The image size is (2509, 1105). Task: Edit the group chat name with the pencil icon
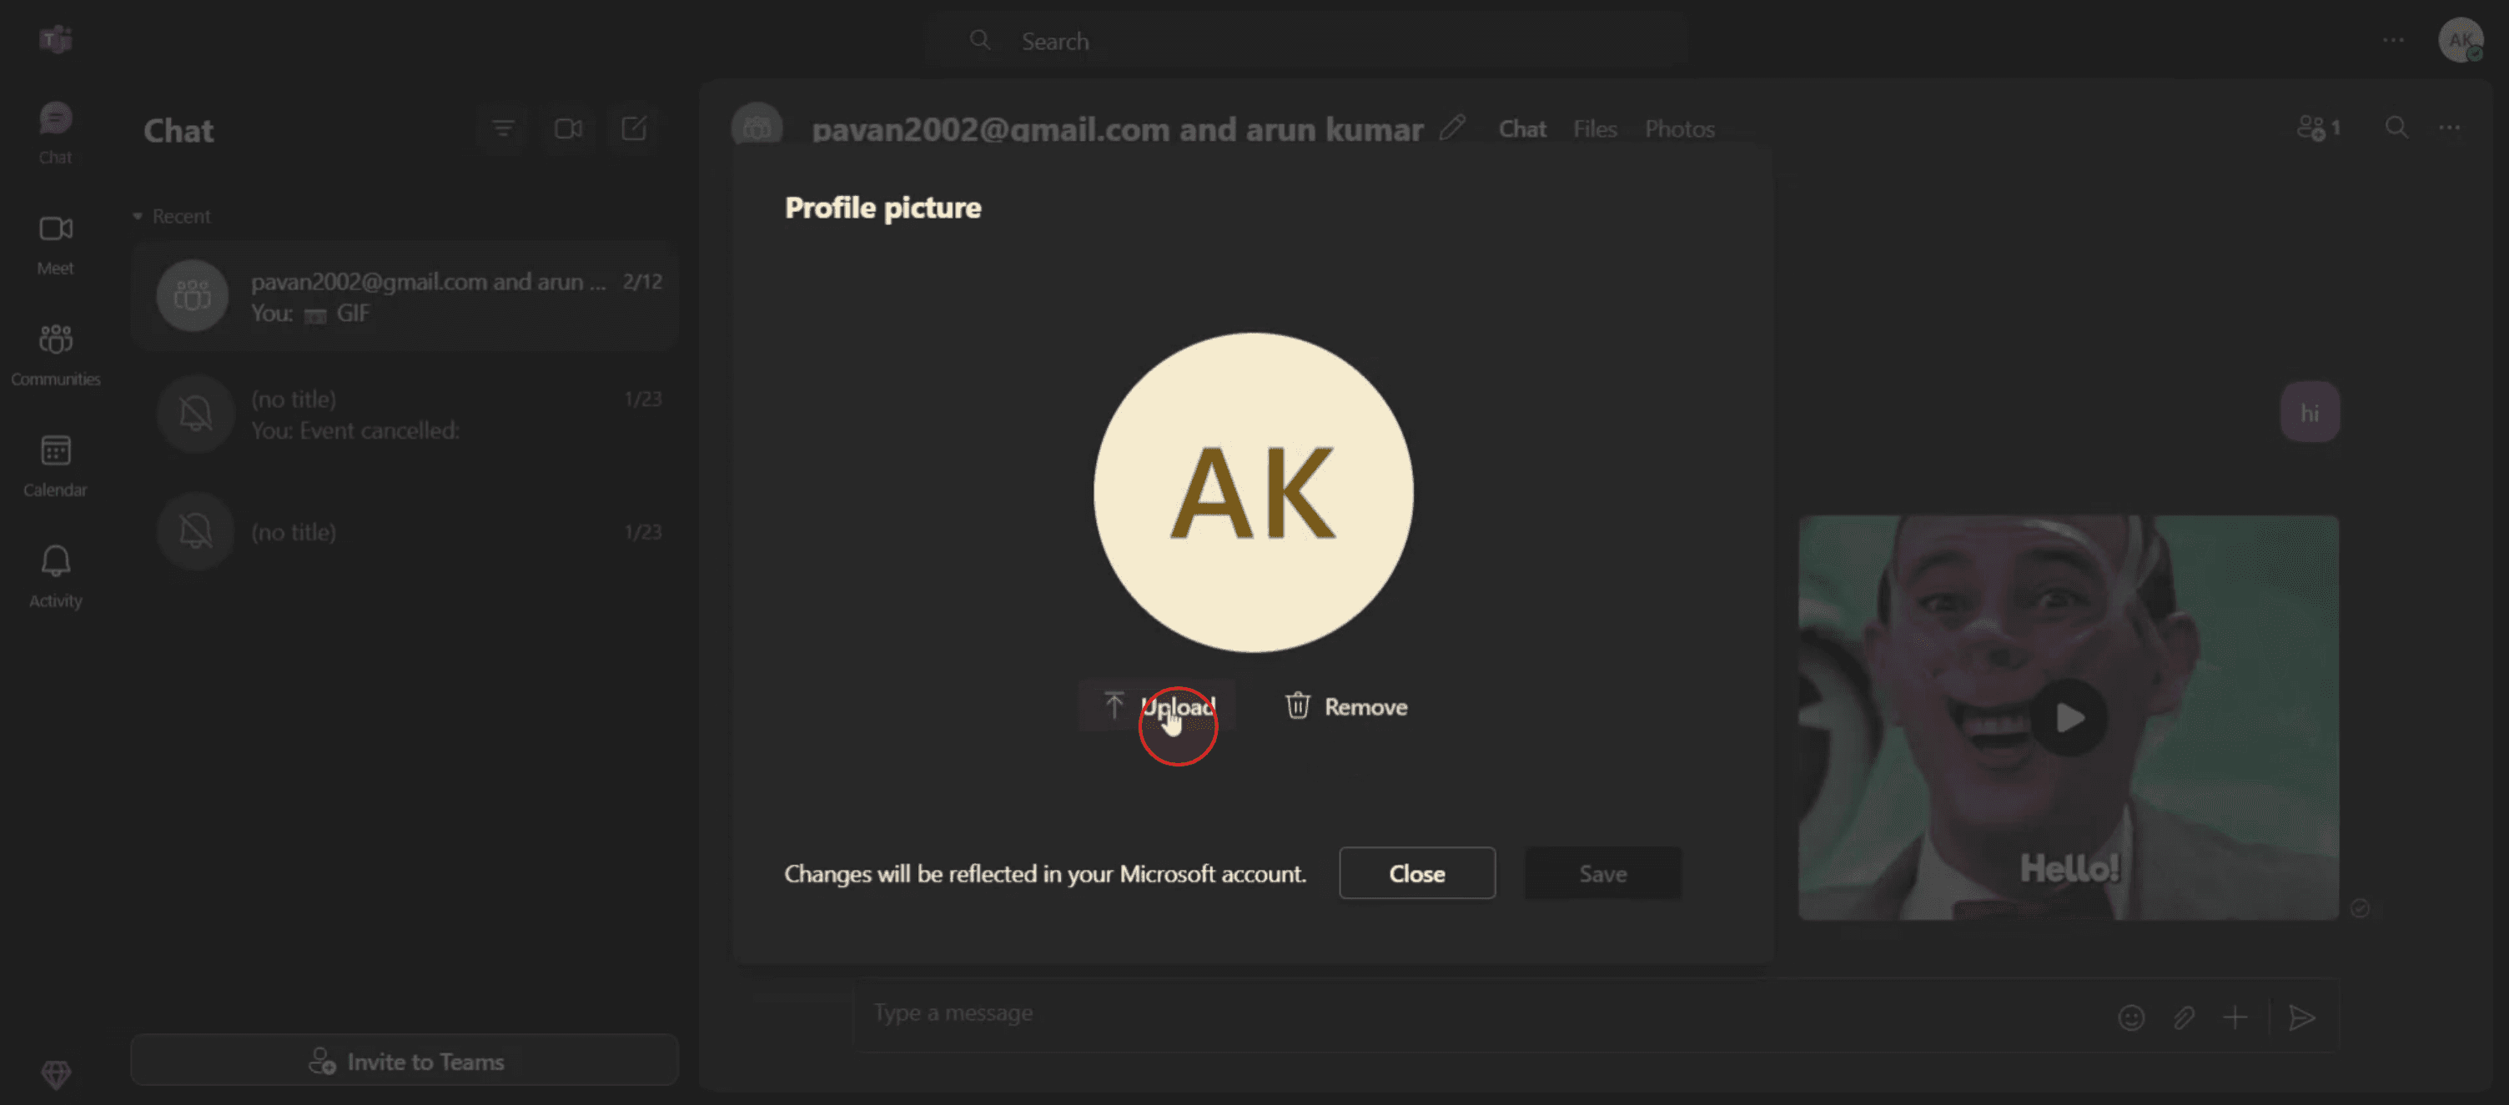[x=1452, y=128]
